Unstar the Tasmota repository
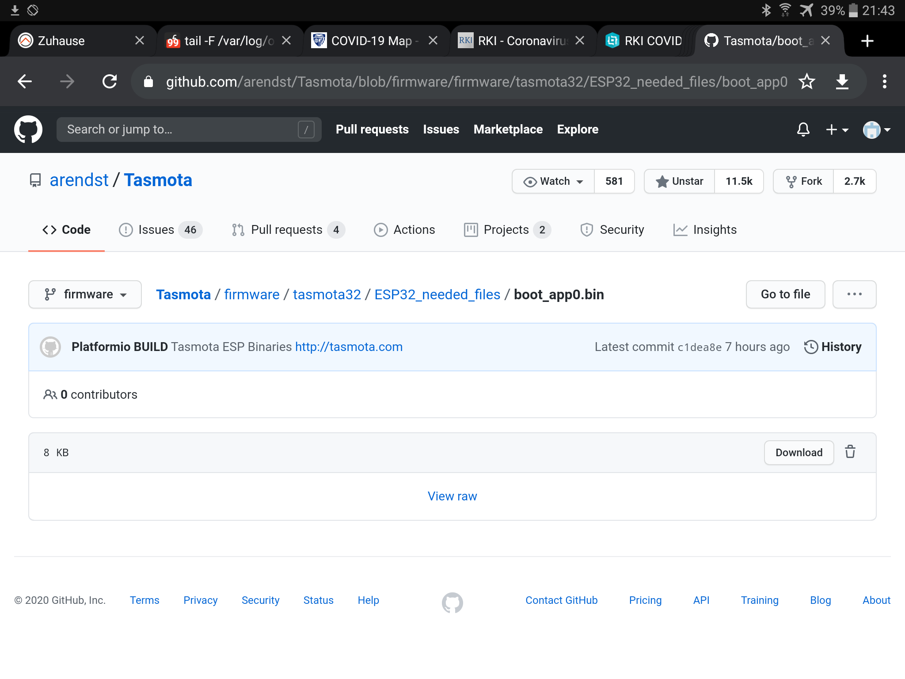This screenshot has height=679, width=905. click(x=679, y=181)
